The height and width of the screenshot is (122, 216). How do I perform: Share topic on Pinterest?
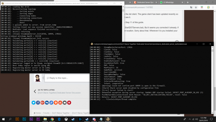click(x=69, y=103)
